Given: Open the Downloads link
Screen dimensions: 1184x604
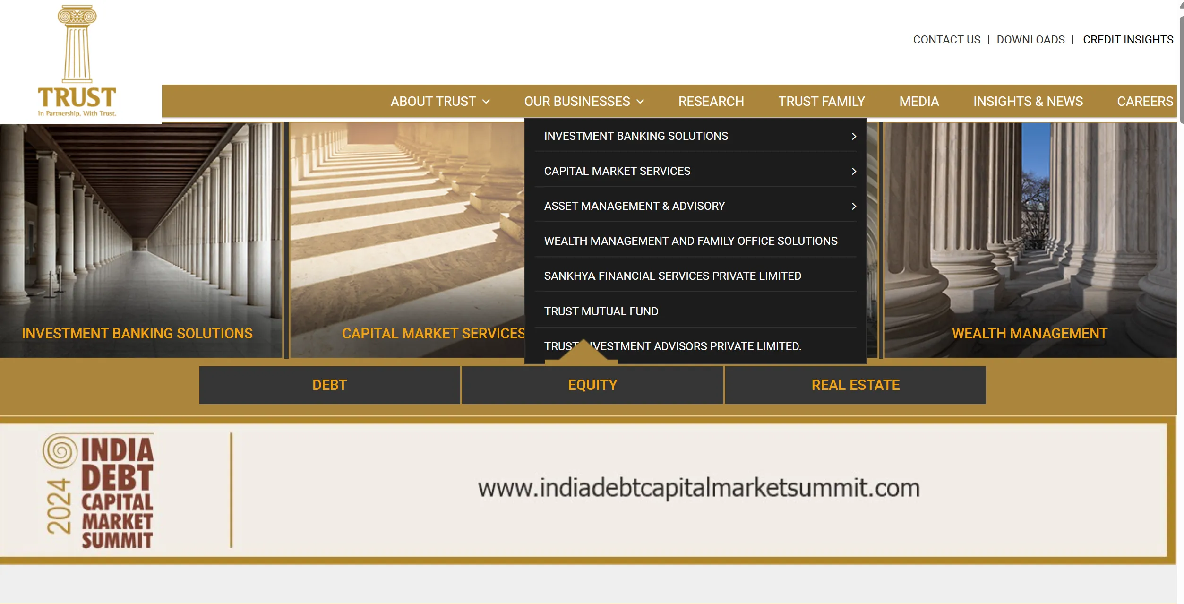Looking at the screenshot, I should (1030, 40).
